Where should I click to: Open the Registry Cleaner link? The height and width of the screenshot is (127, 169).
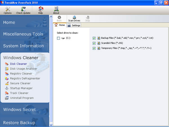click(x=21, y=74)
